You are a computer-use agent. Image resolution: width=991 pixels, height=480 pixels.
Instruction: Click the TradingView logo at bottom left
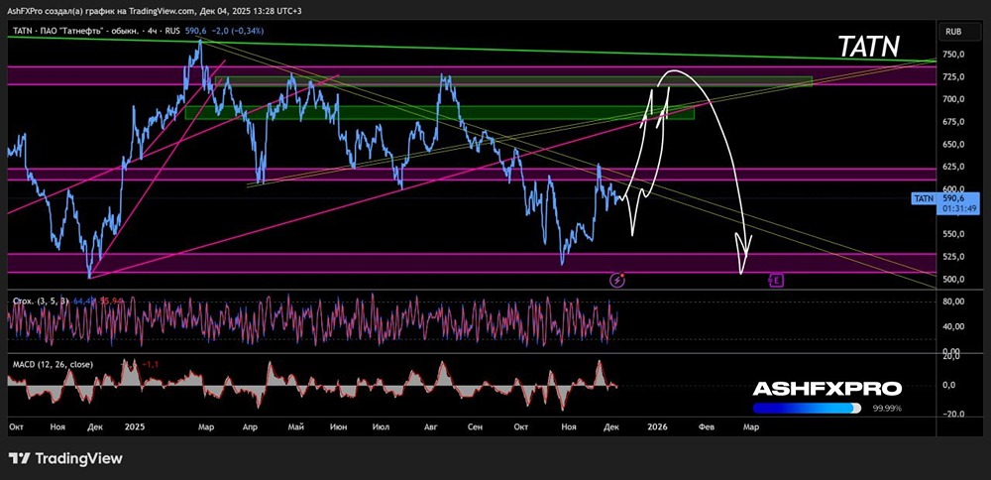pos(65,458)
